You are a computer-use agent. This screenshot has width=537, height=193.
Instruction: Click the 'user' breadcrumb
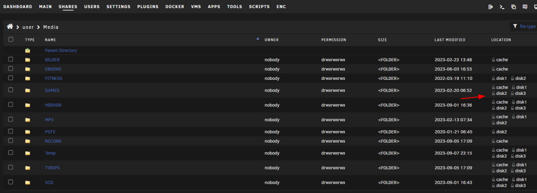click(x=28, y=27)
